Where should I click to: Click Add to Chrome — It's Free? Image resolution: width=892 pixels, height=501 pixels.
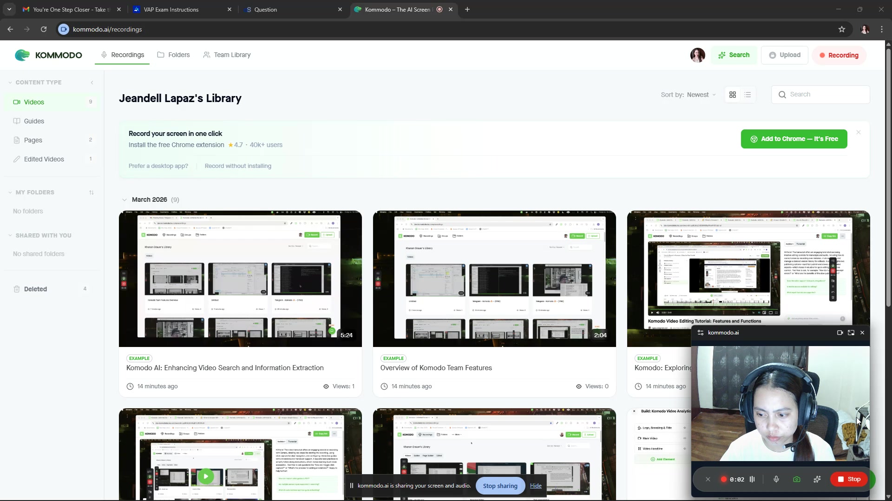point(794,139)
